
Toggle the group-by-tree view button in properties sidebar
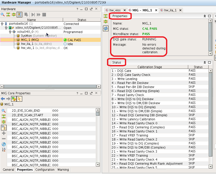pos(4,128)
